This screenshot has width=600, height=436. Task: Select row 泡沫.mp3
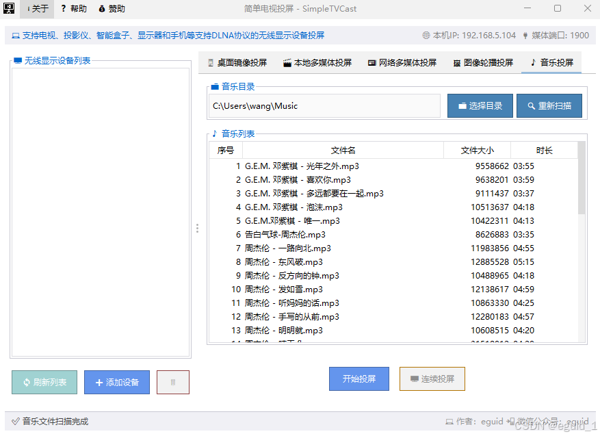click(393, 207)
